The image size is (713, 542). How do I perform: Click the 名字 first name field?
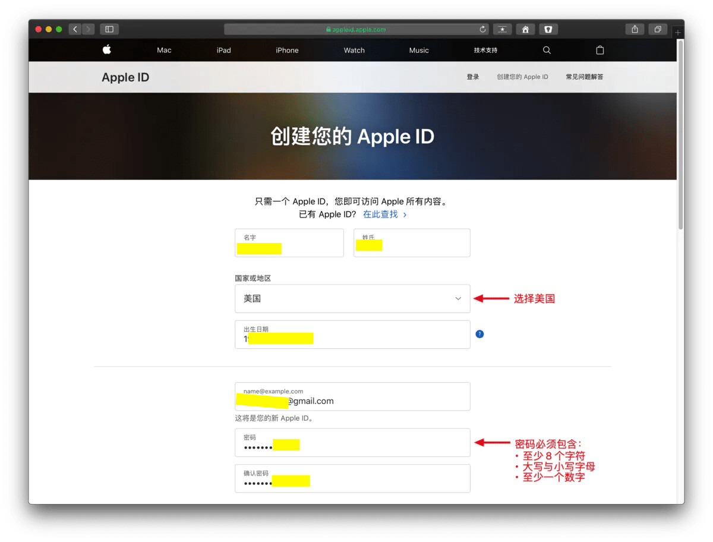[289, 243]
